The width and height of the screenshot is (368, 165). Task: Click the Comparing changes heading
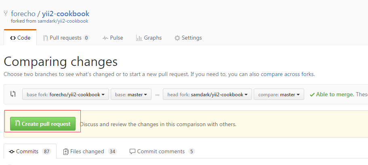point(61,62)
